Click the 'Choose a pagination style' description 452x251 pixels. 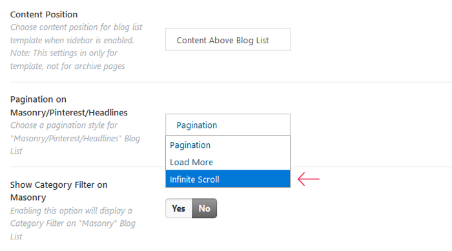(76, 138)
